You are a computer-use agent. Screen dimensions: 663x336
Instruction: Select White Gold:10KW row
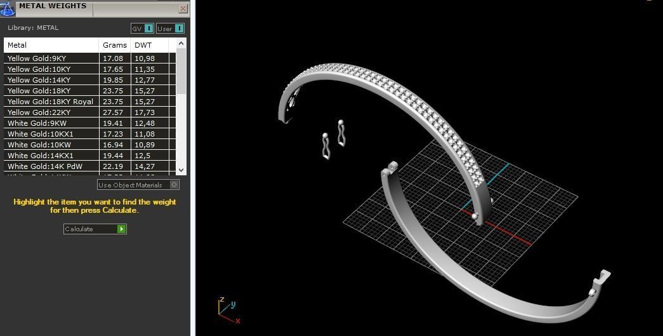89,145
